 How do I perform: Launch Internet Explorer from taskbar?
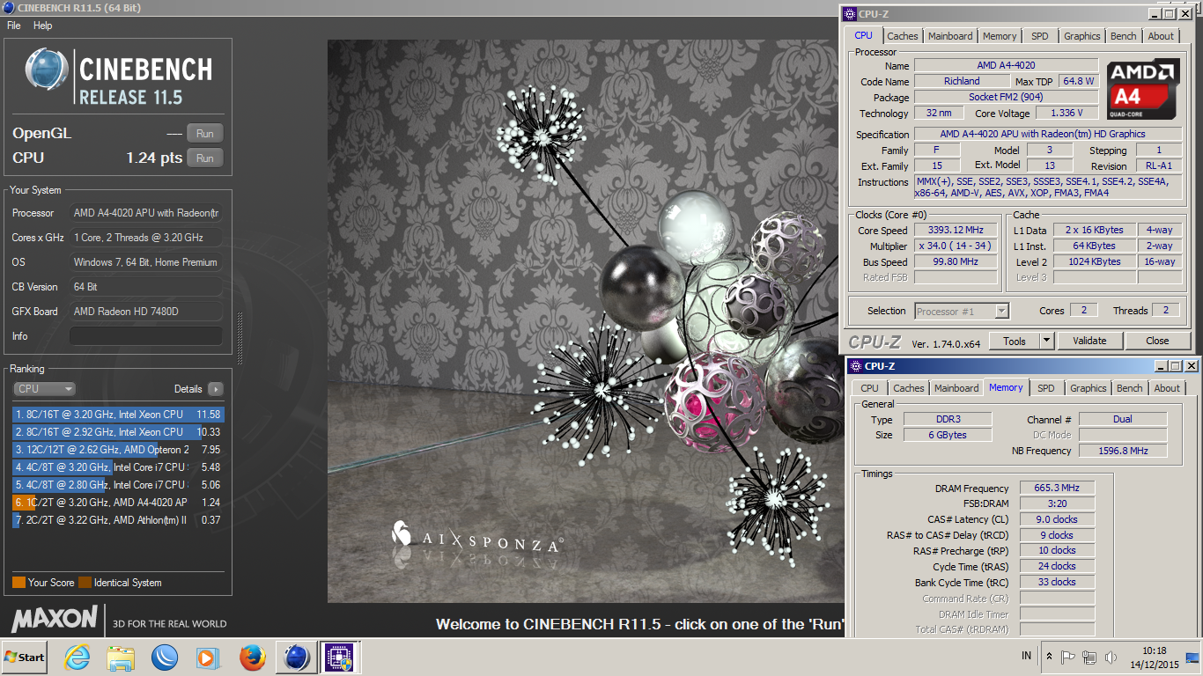point(77,658)
